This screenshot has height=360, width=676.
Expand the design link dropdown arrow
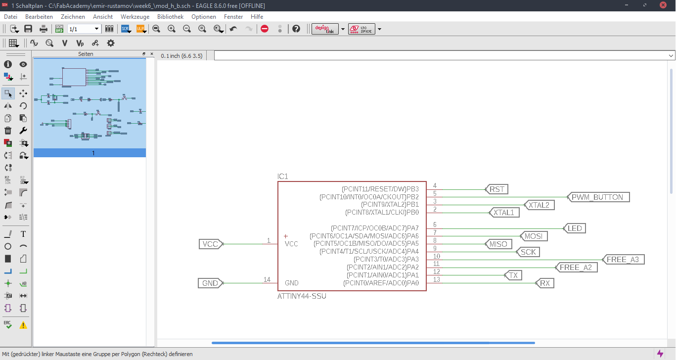pos(343,29)
